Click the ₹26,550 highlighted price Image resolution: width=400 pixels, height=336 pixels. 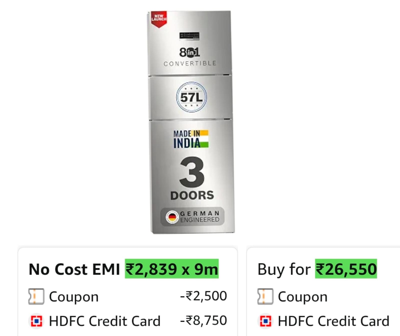pos(346,269)
